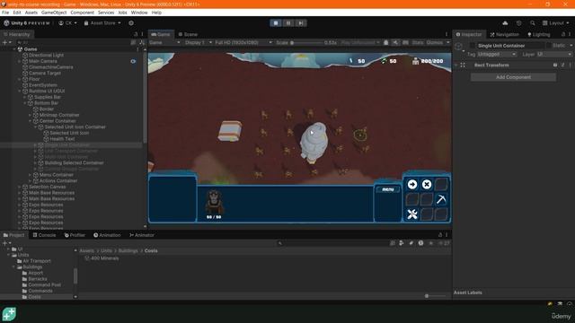Image resolution: width=575 pixels, height=323 pixels.
Task: Open Unity cloud services icon
Action: (x=505, y=23)
